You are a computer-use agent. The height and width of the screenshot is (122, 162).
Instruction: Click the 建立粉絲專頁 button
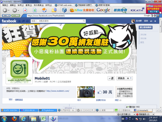click(146, 27)
